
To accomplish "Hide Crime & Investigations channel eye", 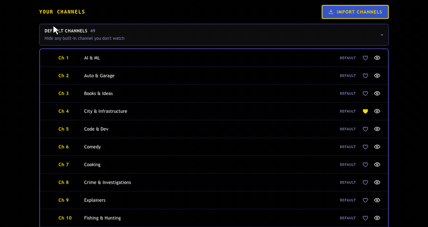I will pos(377,182).
